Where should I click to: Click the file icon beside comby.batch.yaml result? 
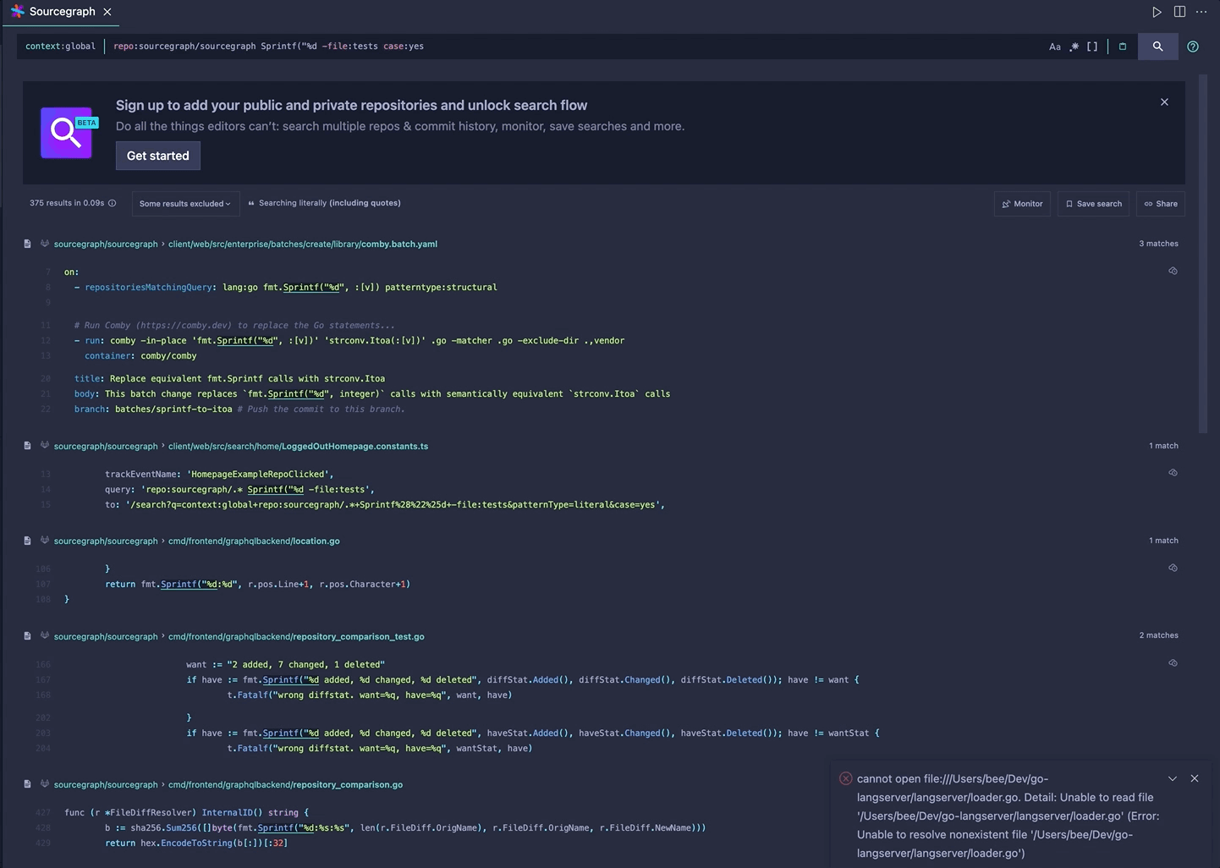click(28, 244)
